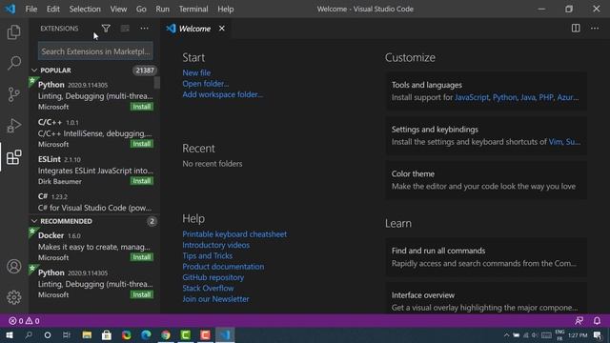Install Python extension in Recommended list
The width and height of the screenshot is (610, 343).
(142, 294)
